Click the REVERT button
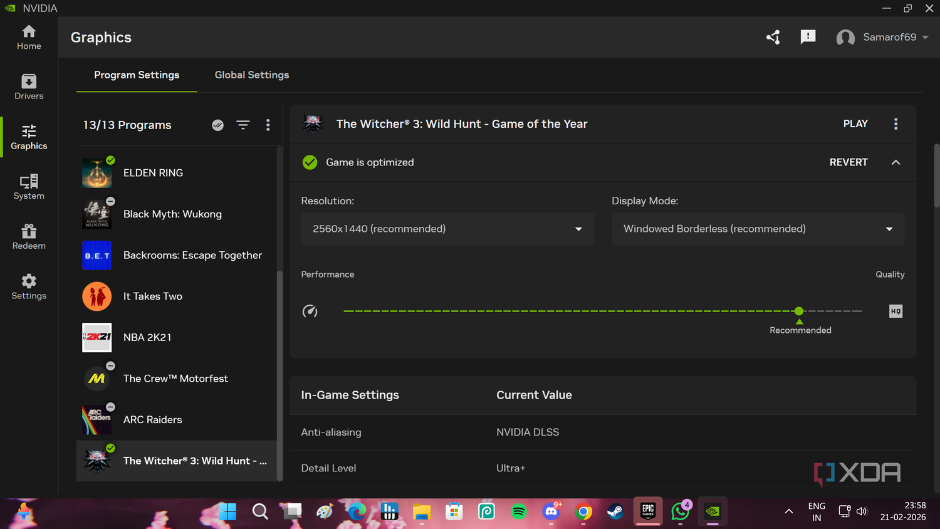940x529 pixels. tap(849, 162)
